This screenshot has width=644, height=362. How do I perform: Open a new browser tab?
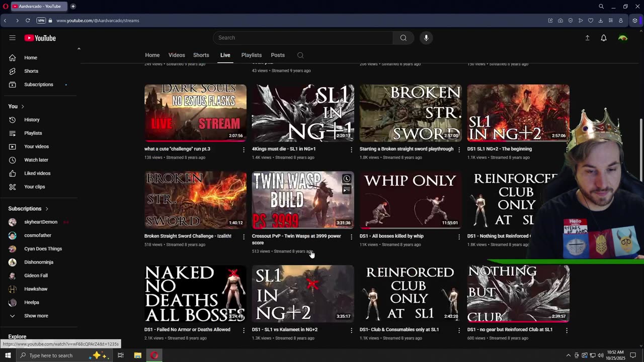coord(73,7)
